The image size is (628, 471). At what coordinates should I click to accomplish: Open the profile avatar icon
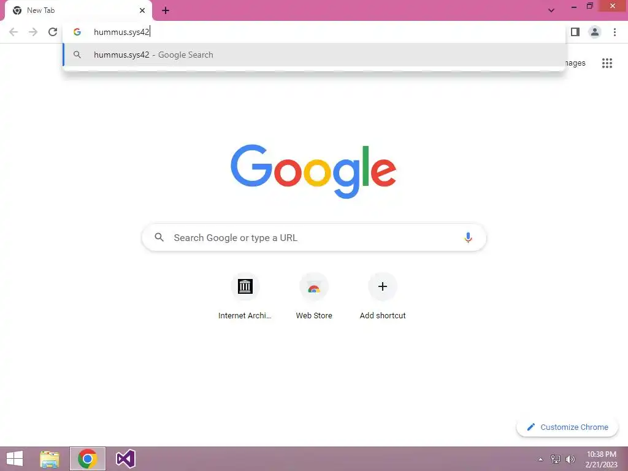click(x=595, y=32)
